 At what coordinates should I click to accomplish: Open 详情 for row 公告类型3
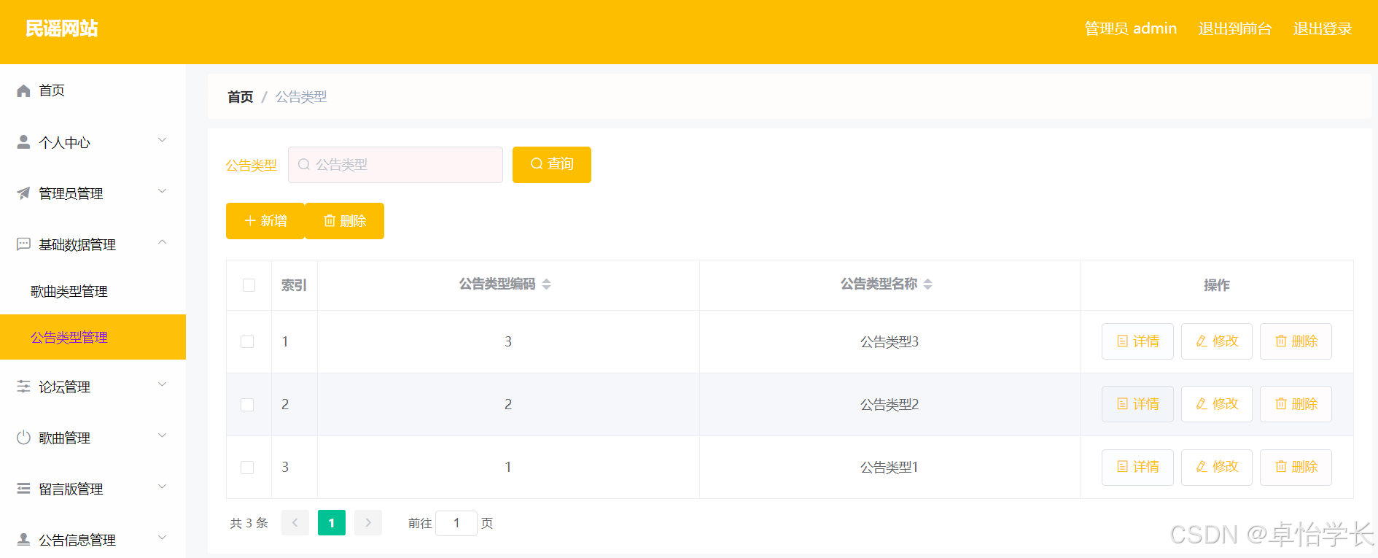pyautogui.click(x=1137, y=341)
